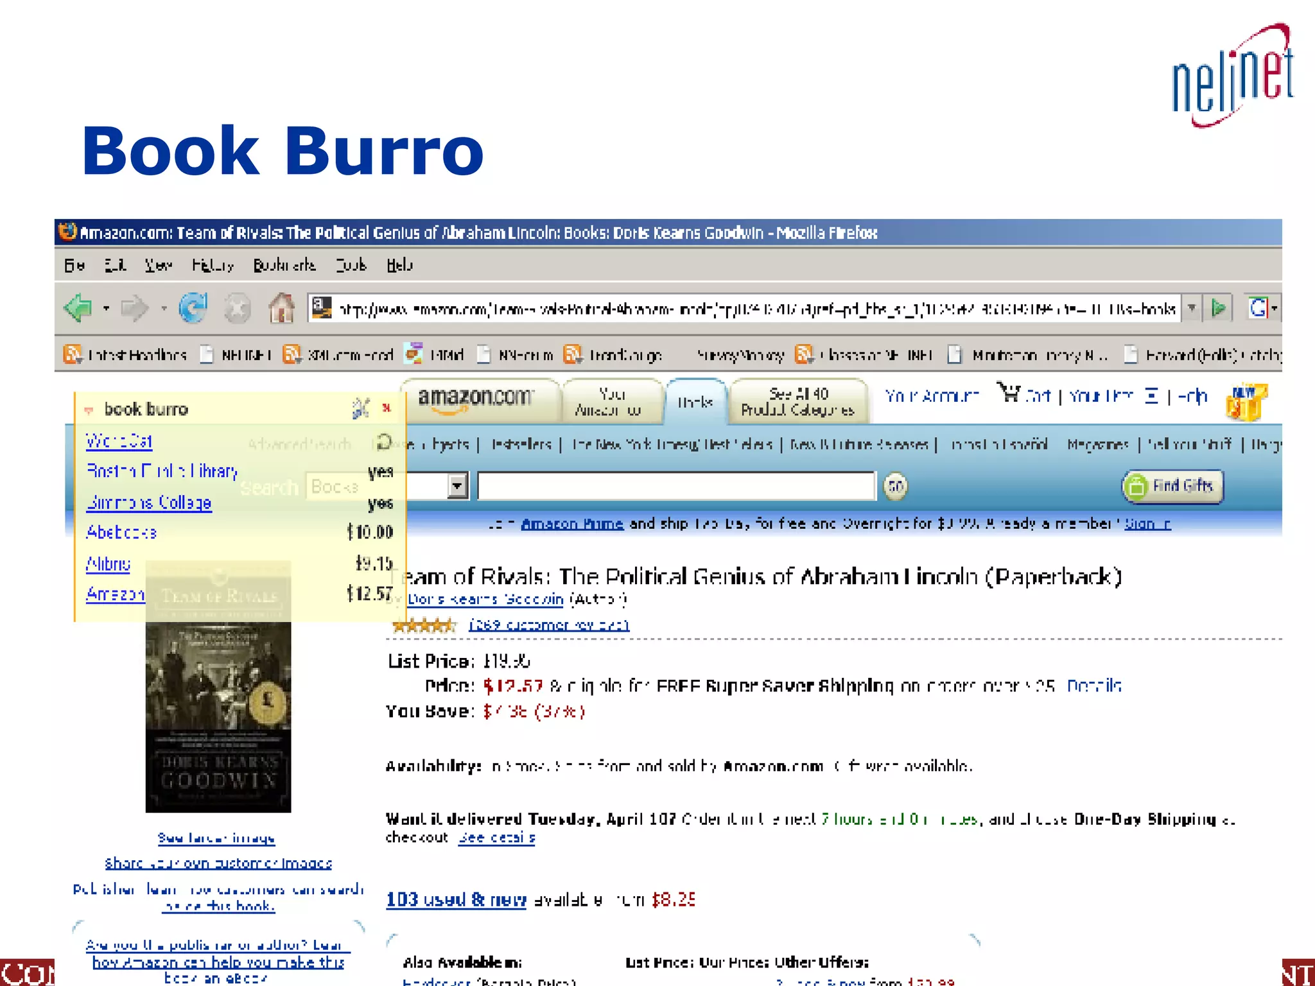
Task: Open book burro settings tools icon
Action: pos(361,408)
